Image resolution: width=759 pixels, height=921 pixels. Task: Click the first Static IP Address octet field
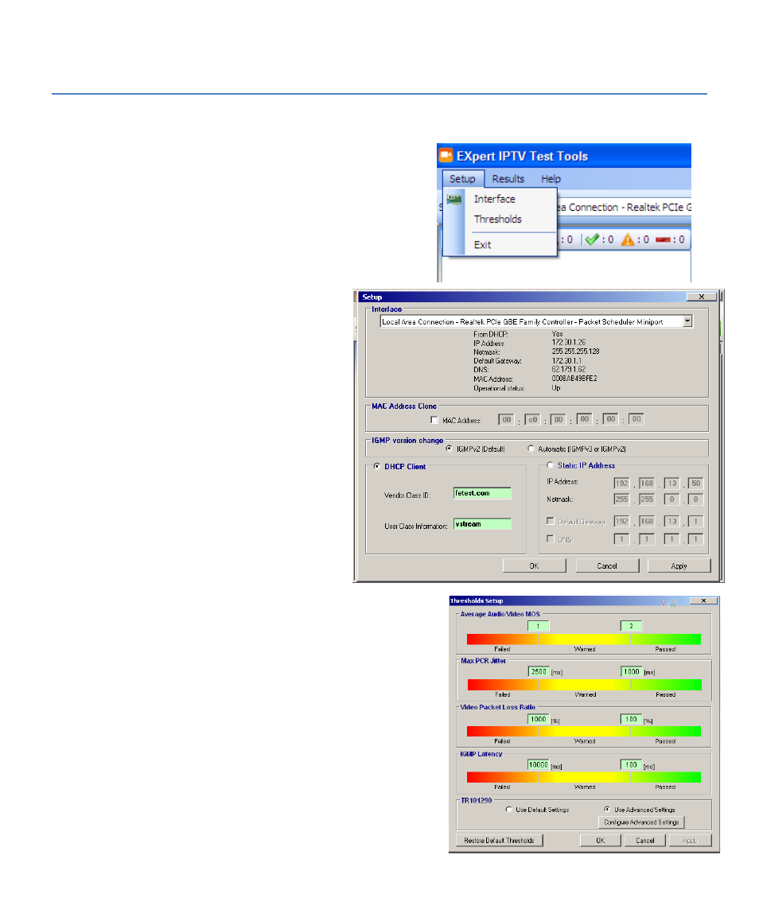pos(621,484)
